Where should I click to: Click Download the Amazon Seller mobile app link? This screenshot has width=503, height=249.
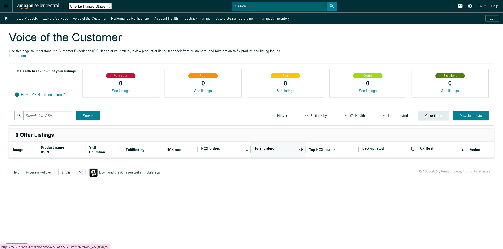click(129, 172)
